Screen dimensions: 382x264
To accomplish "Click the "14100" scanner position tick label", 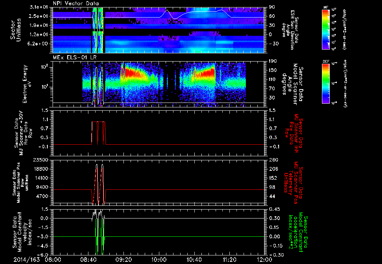I will tap(40, 178).
